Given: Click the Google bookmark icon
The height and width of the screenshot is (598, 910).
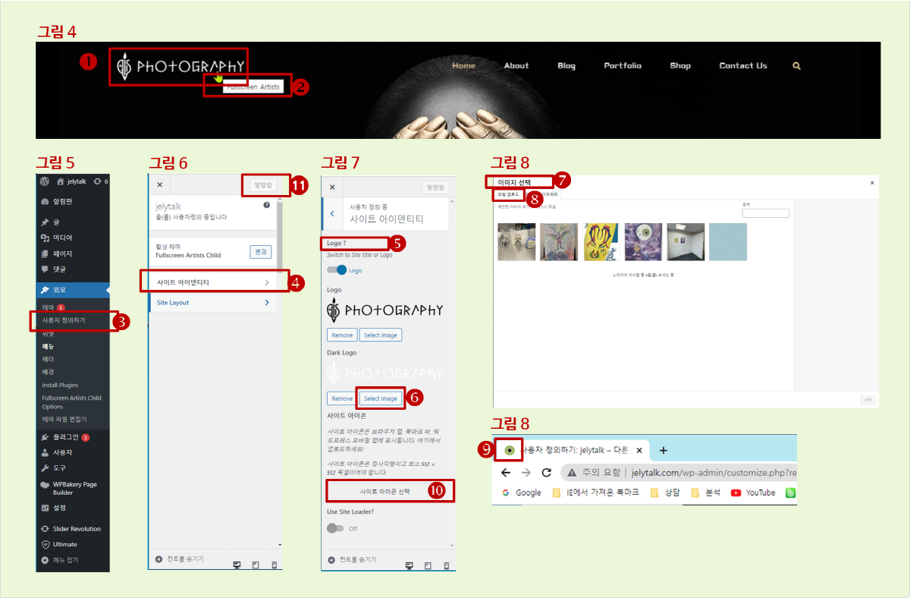Looking at the screenshot, I should (507, 493).
